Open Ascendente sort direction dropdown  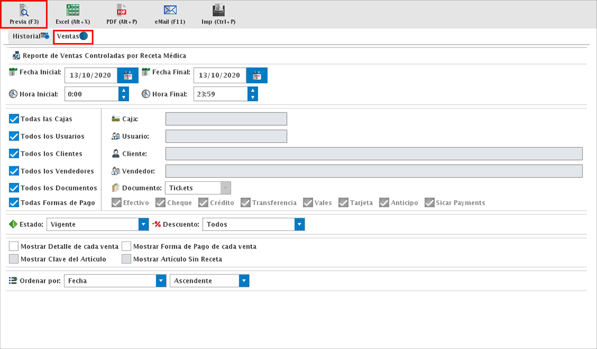pyautogui.click(x=244, y=281)
